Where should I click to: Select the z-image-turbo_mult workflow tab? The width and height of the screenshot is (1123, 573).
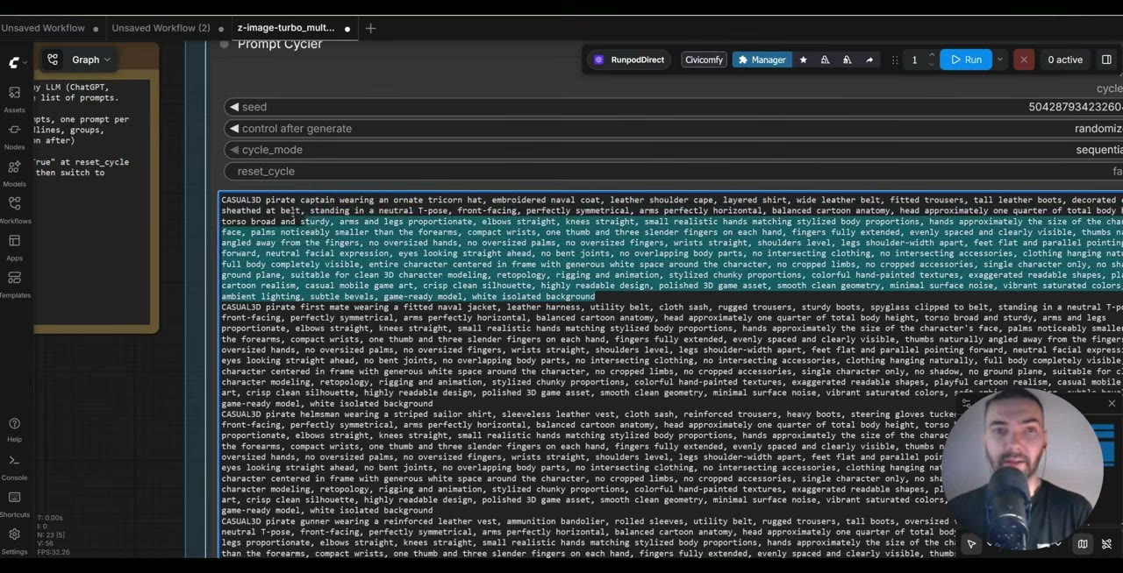click(288, 28)
